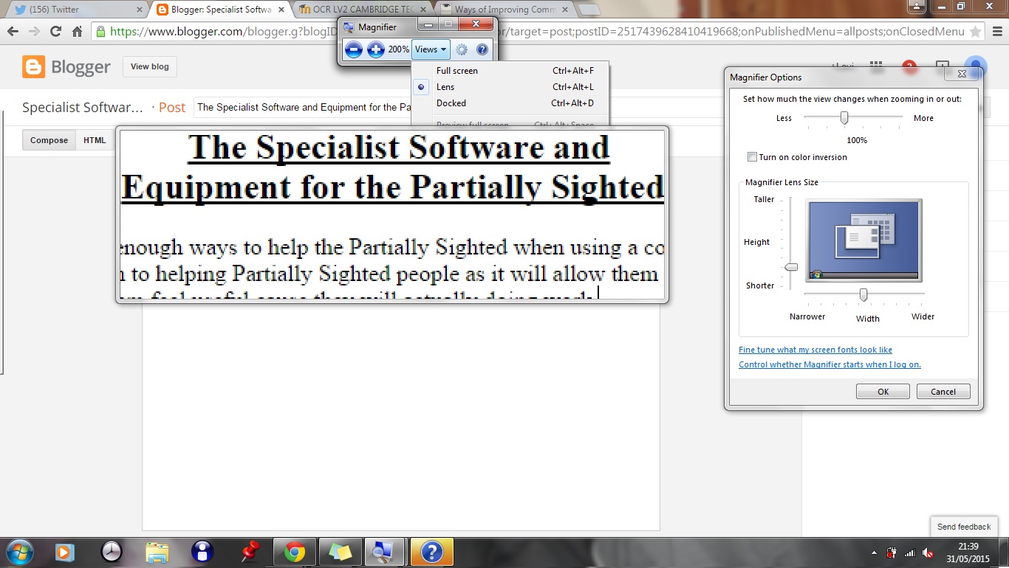1009x568 pixels.
Task: Open the Views dropdown
Action: [431, 49]
